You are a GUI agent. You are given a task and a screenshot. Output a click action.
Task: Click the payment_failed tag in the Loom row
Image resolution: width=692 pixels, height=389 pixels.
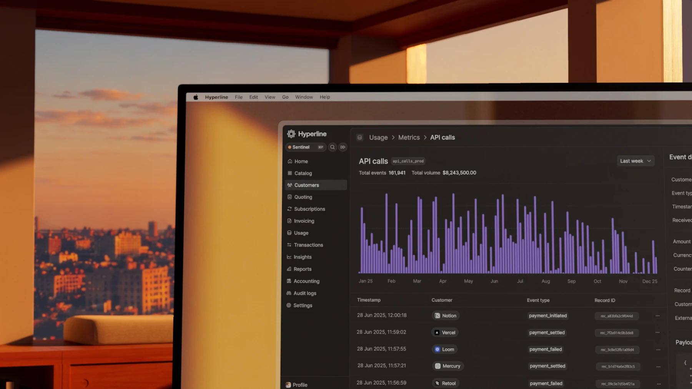pyautogui.click(x=546, y=349)
